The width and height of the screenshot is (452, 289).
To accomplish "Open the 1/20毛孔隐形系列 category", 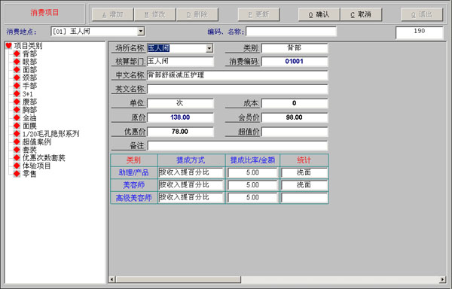I will tap(50, 133).
